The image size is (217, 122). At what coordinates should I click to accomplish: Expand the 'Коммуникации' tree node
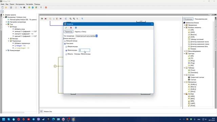6,50
